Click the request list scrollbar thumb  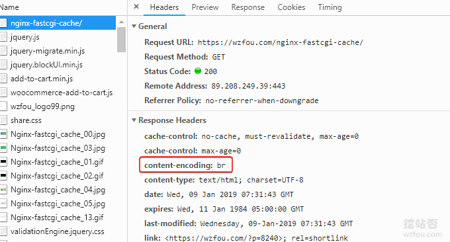tap(121, 40)
